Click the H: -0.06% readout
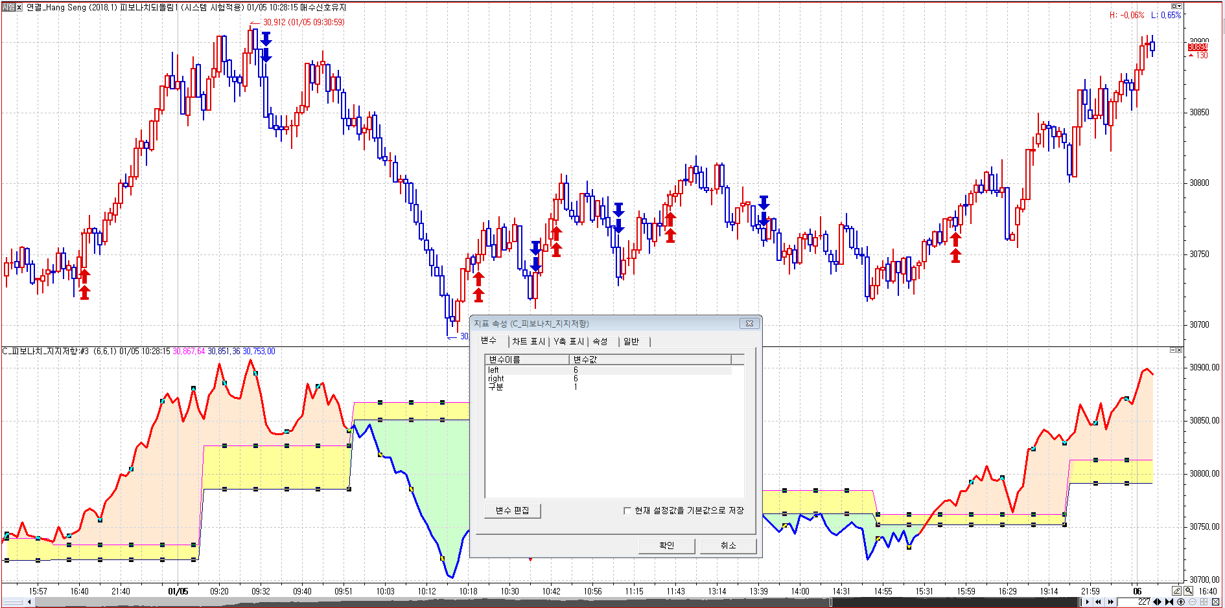 (x=1127, y=16)
